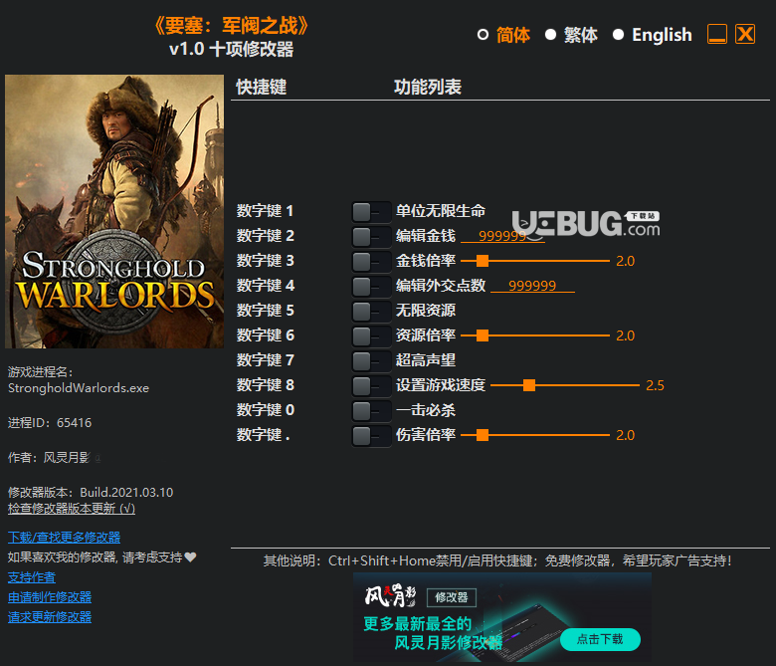Toggle 超高声望 switch

click(372, 360)
